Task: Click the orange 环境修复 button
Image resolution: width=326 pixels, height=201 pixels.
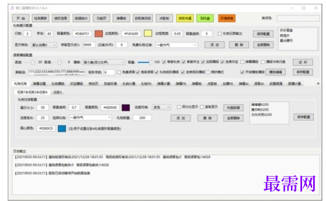Action: coord(227,18)
